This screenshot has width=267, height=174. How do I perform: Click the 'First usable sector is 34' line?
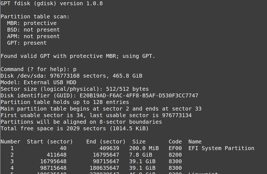coord(96,115)
